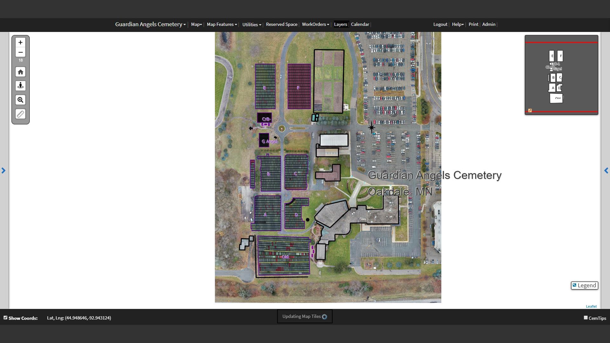610x343 pixels.
Task: Open the Help dropdown
Action: pyautogui.click(x=458, y=24)
